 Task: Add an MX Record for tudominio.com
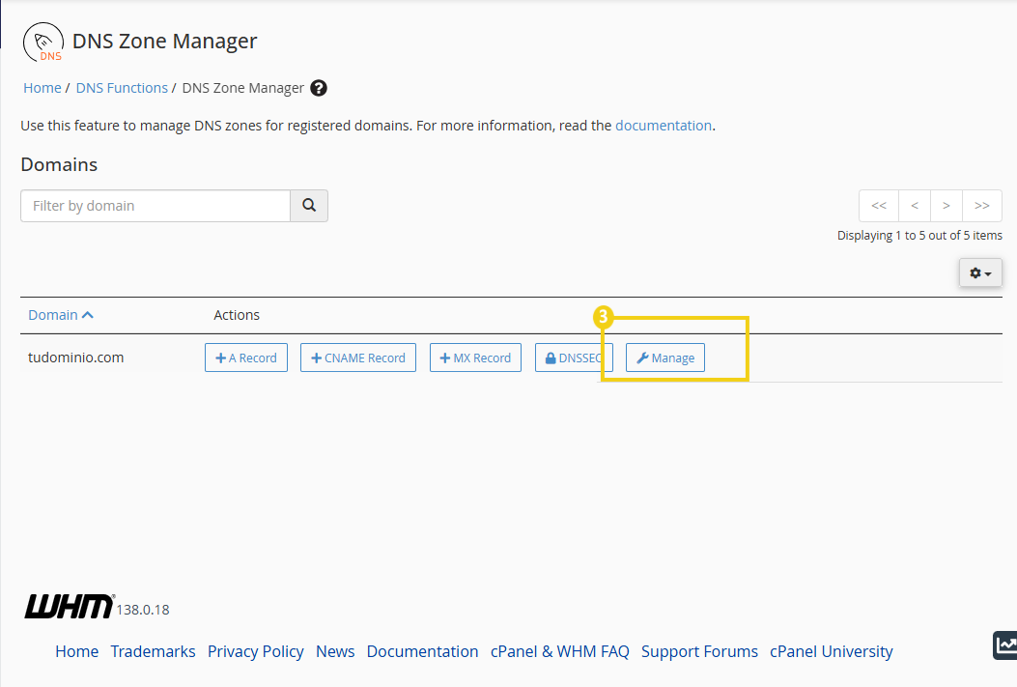point(475,358)
